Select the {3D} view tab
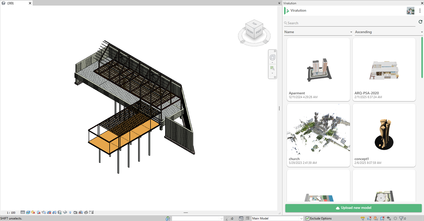Viewport: 424px width, 221px height. point(11,3)
